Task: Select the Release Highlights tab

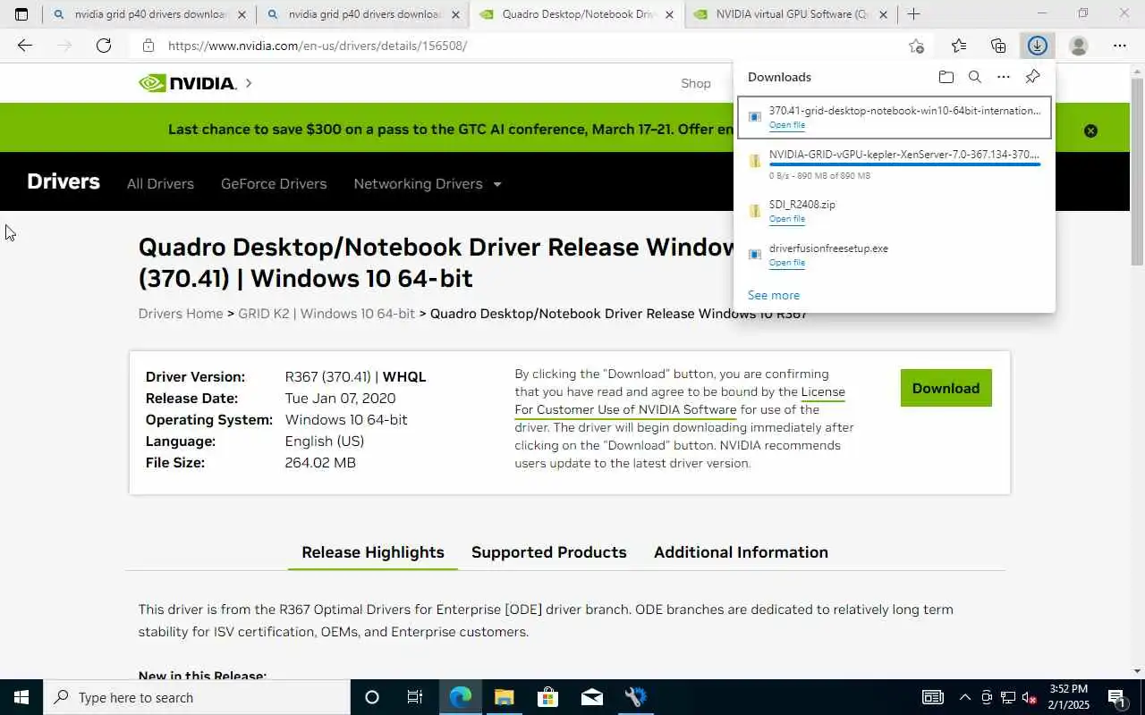Action: (373, 552)
